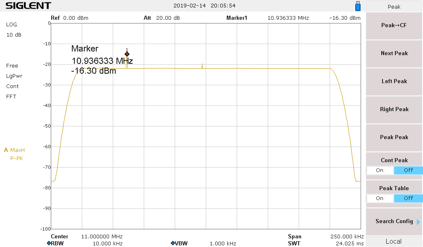This screenshot has width=423, height=247.
Task: Click the Peak Table label
Action: [x=394, y=188]
